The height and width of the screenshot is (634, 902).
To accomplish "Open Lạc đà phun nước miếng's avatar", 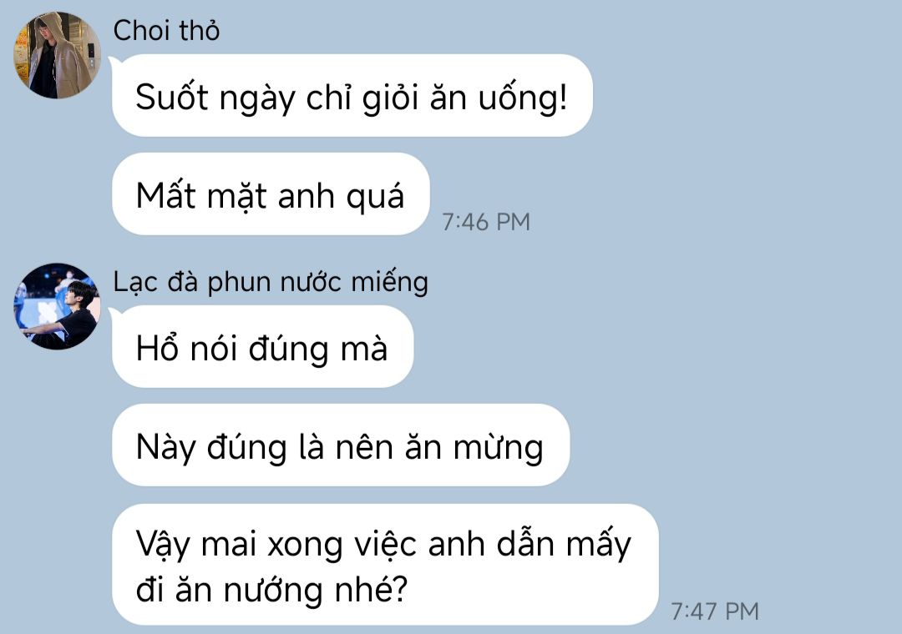I will click(x=57, y=306).
